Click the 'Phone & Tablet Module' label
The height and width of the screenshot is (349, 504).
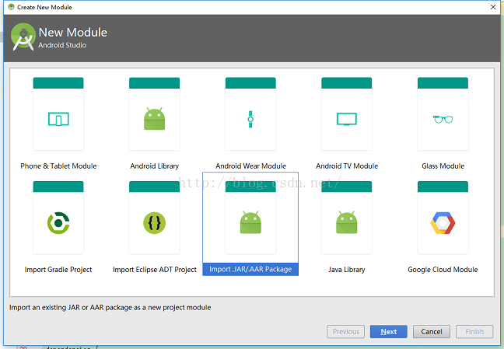point(58,166)
